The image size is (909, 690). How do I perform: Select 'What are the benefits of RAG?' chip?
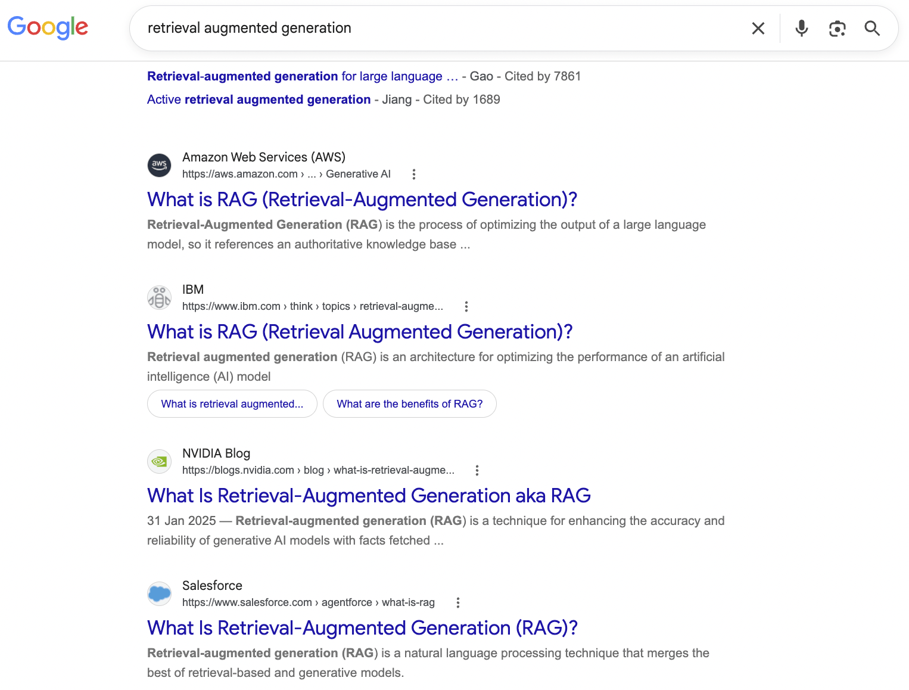tap(410, 404)
